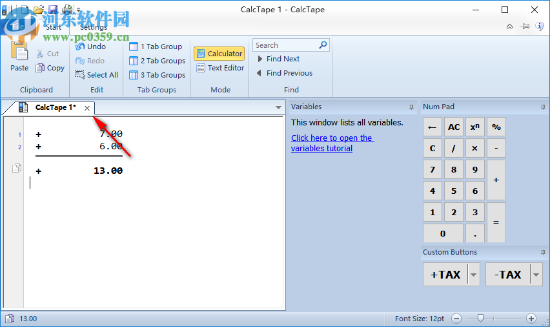Click the font size slider handle
The width and height of the screenshot is (550, 327).
coord(480,318)
